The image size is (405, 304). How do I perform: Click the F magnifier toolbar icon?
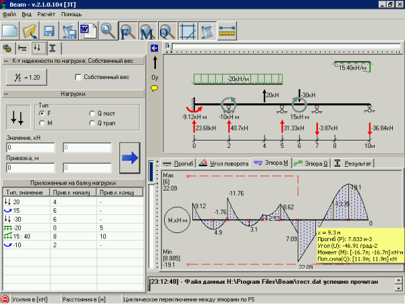(128, 31)
